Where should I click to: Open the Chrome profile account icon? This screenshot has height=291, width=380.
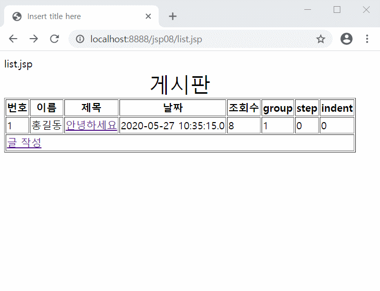point(347,39)
